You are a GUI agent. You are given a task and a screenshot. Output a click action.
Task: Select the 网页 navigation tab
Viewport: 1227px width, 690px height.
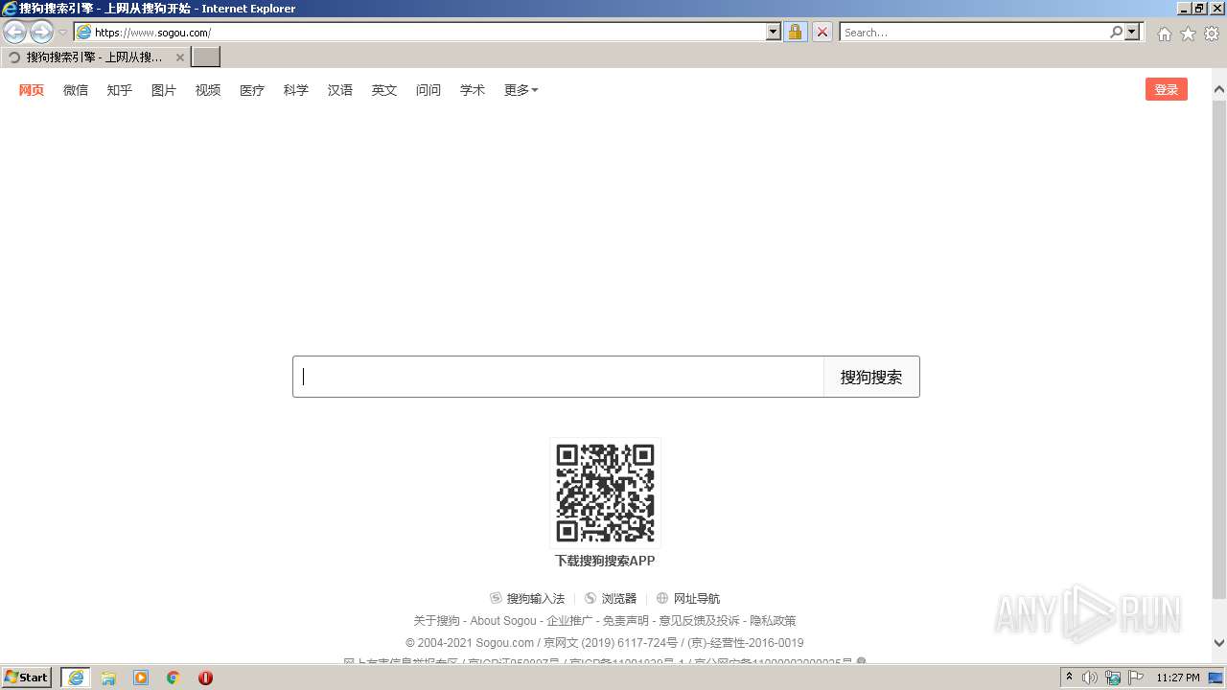[32, 90]
